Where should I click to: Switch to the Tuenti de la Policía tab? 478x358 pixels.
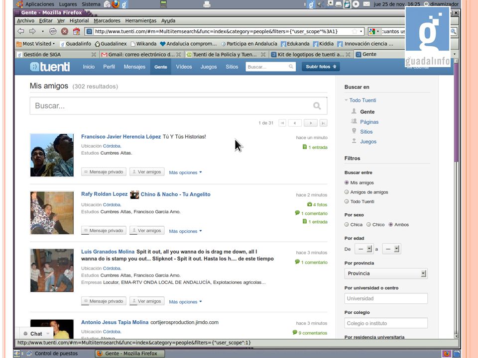tap(226, 55)
